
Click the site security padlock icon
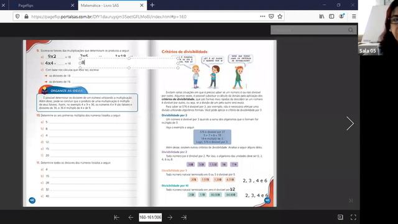pyautogui.click(x=26, y=17)
